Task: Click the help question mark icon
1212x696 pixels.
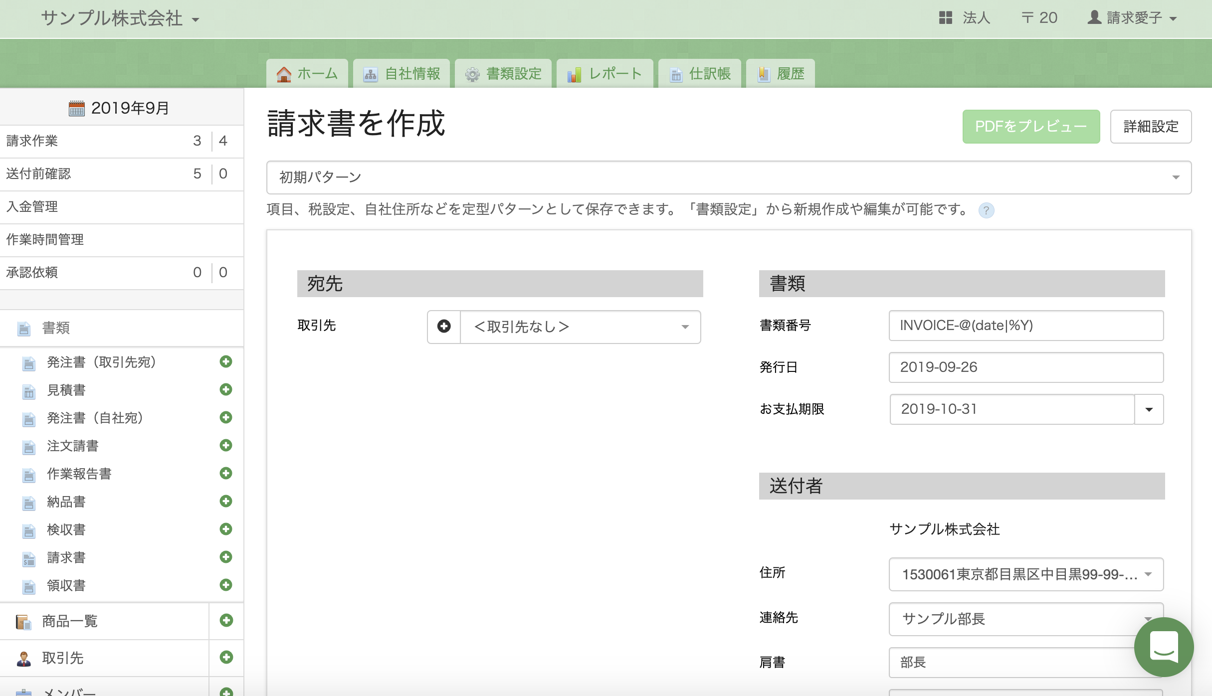Action: [x=986, y=210]
